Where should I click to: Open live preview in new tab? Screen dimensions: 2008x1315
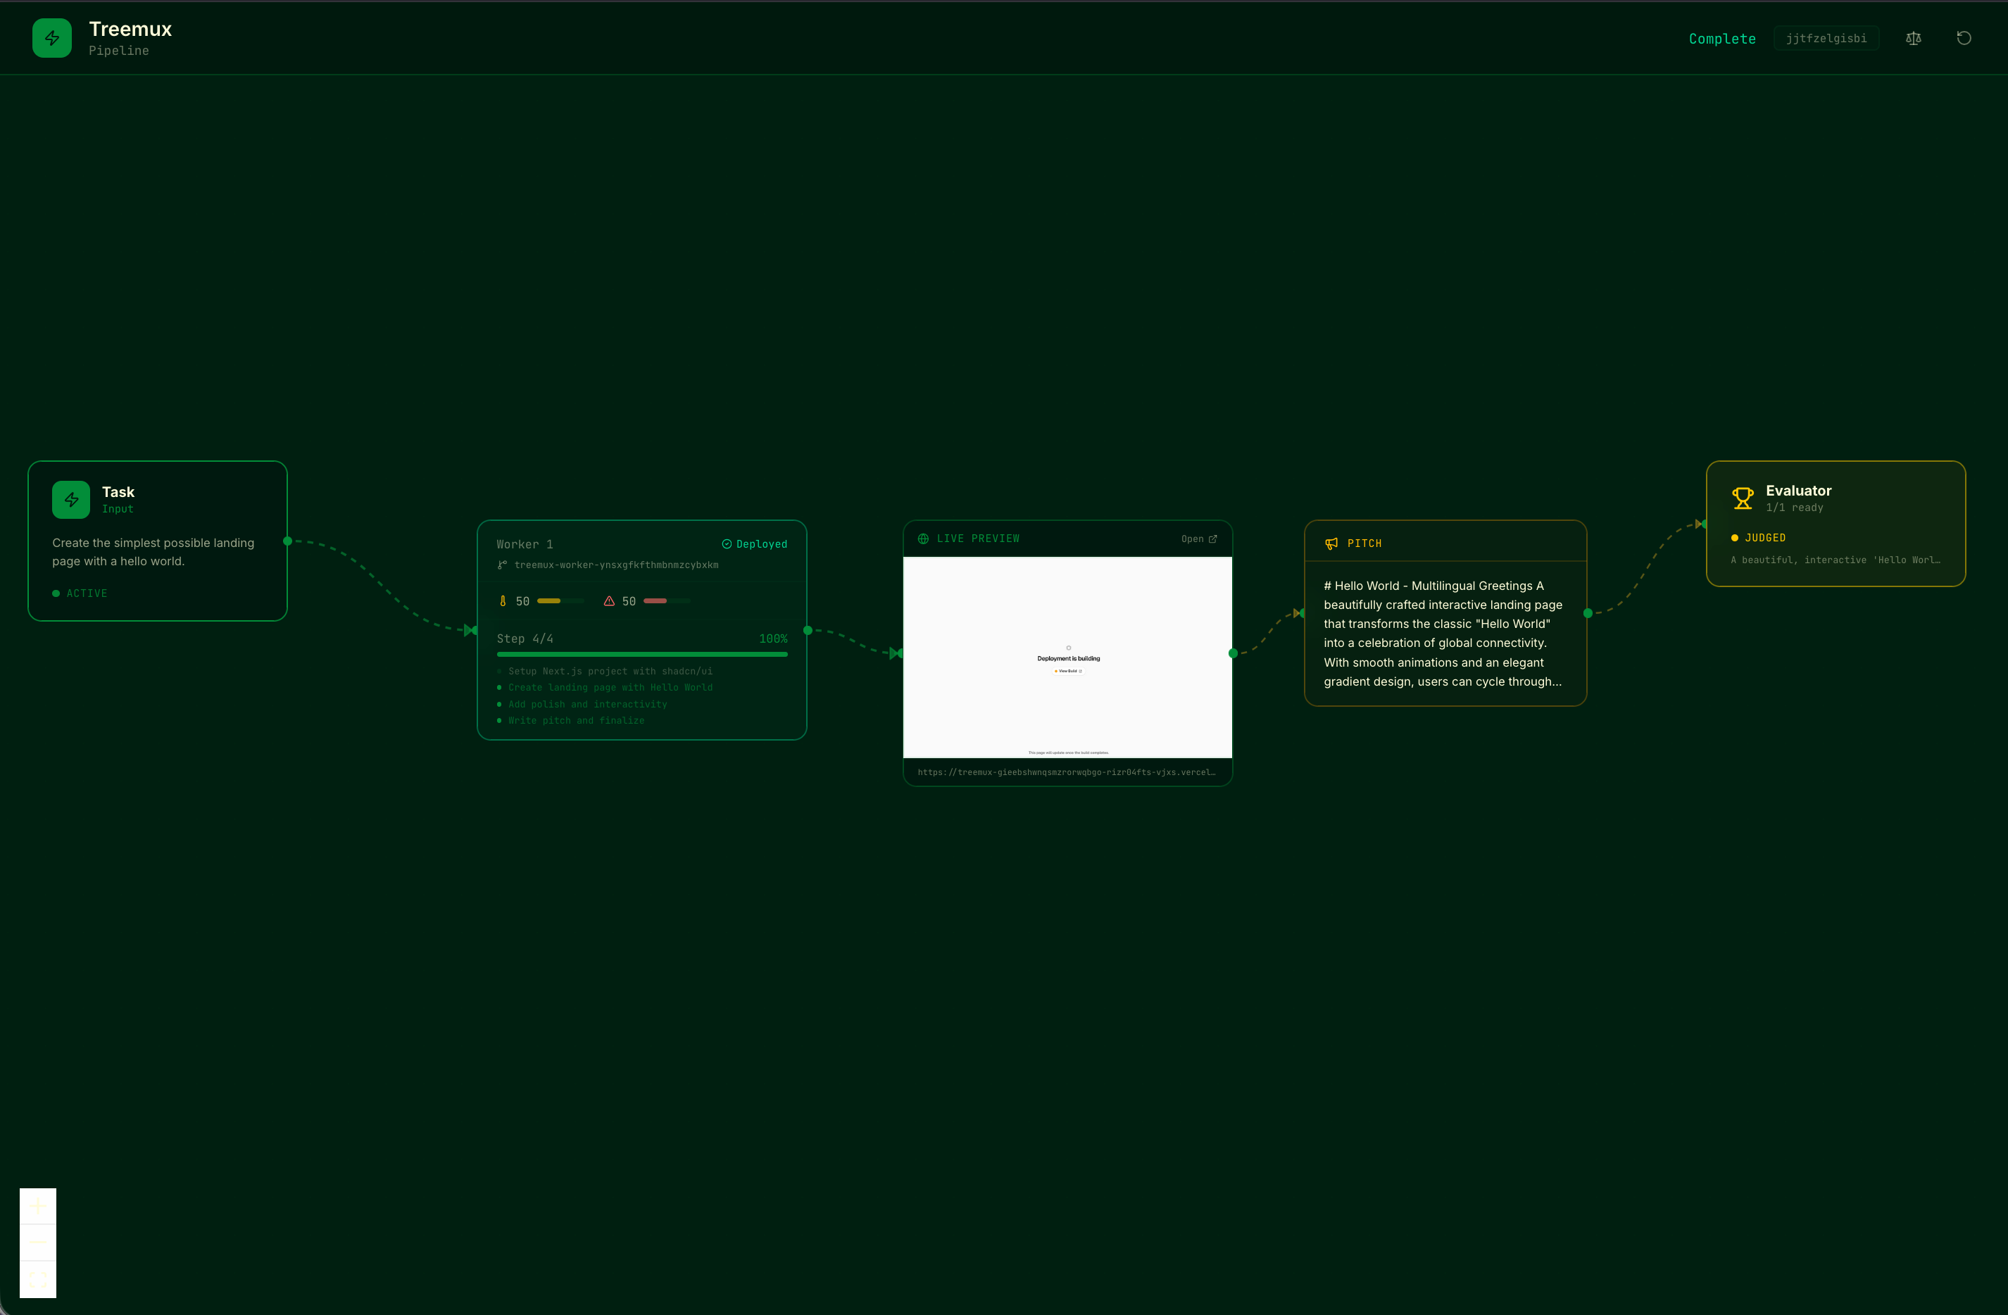(x=1199, y=539)
